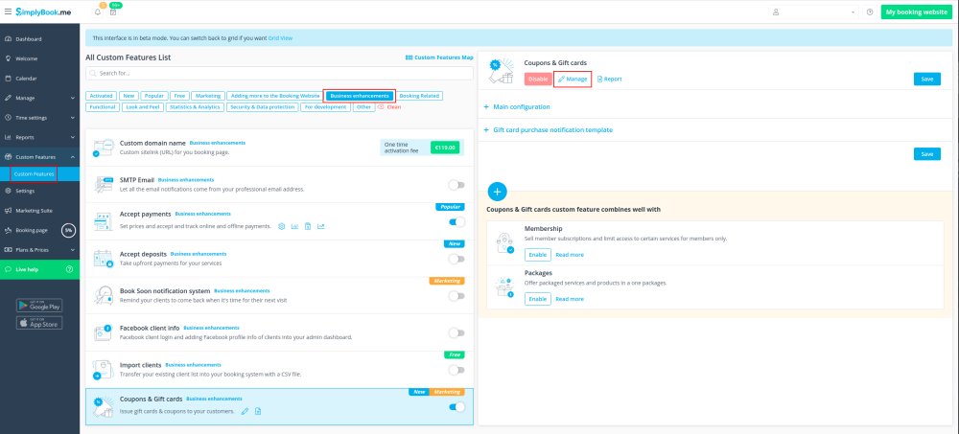Screen dimensions: 959x434
Task: Click the help question mark icon in header
Action: point(869,12)
